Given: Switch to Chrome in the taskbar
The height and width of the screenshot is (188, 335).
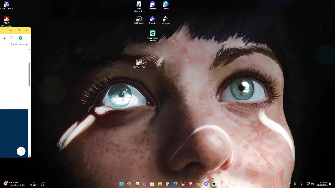Looking at the screenshot, I should 198,184.
